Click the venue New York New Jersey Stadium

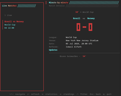point(82,40)
